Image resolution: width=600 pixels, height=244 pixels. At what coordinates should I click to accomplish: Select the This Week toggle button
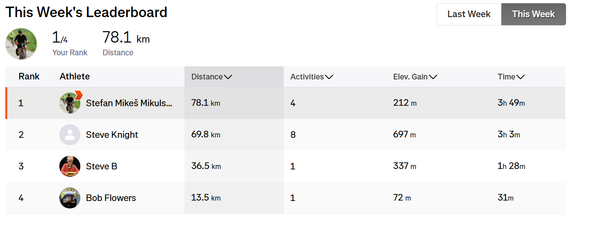pyautogui.click(x=533, y=14)
